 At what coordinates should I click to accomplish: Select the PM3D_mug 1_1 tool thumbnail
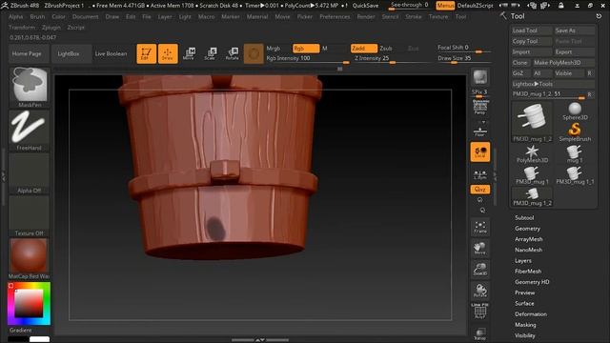click(x=575, y=175)
